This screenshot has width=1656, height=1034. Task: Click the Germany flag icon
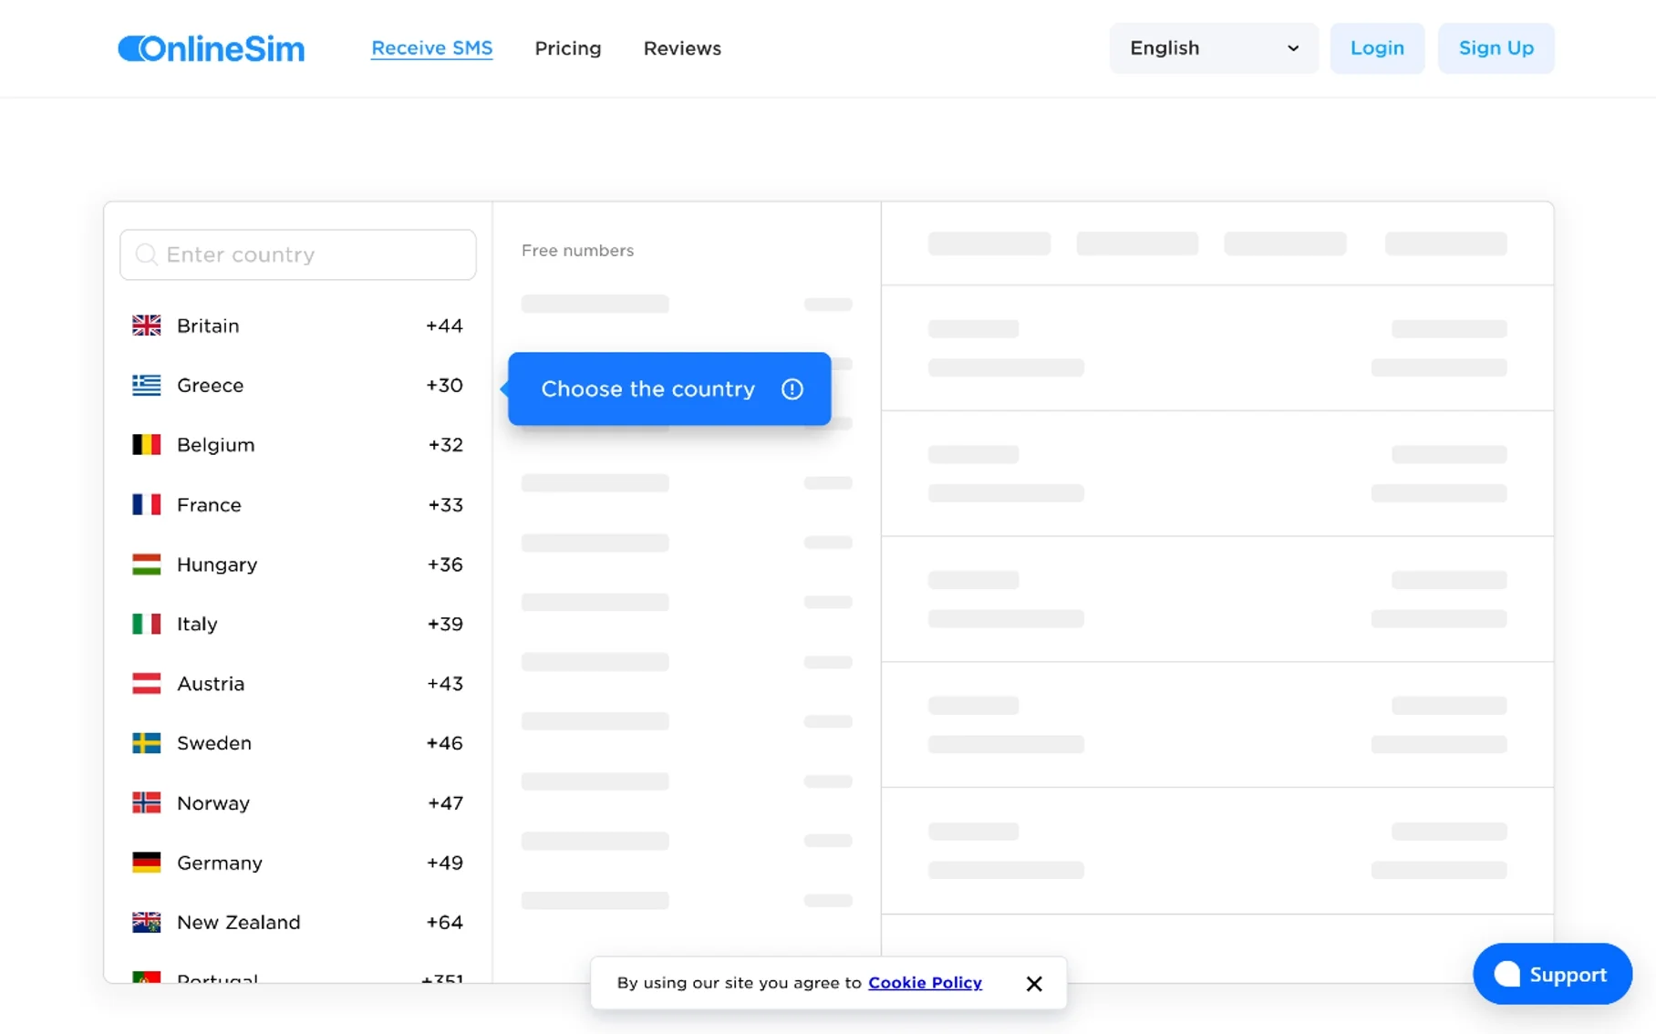pos(146,863)
